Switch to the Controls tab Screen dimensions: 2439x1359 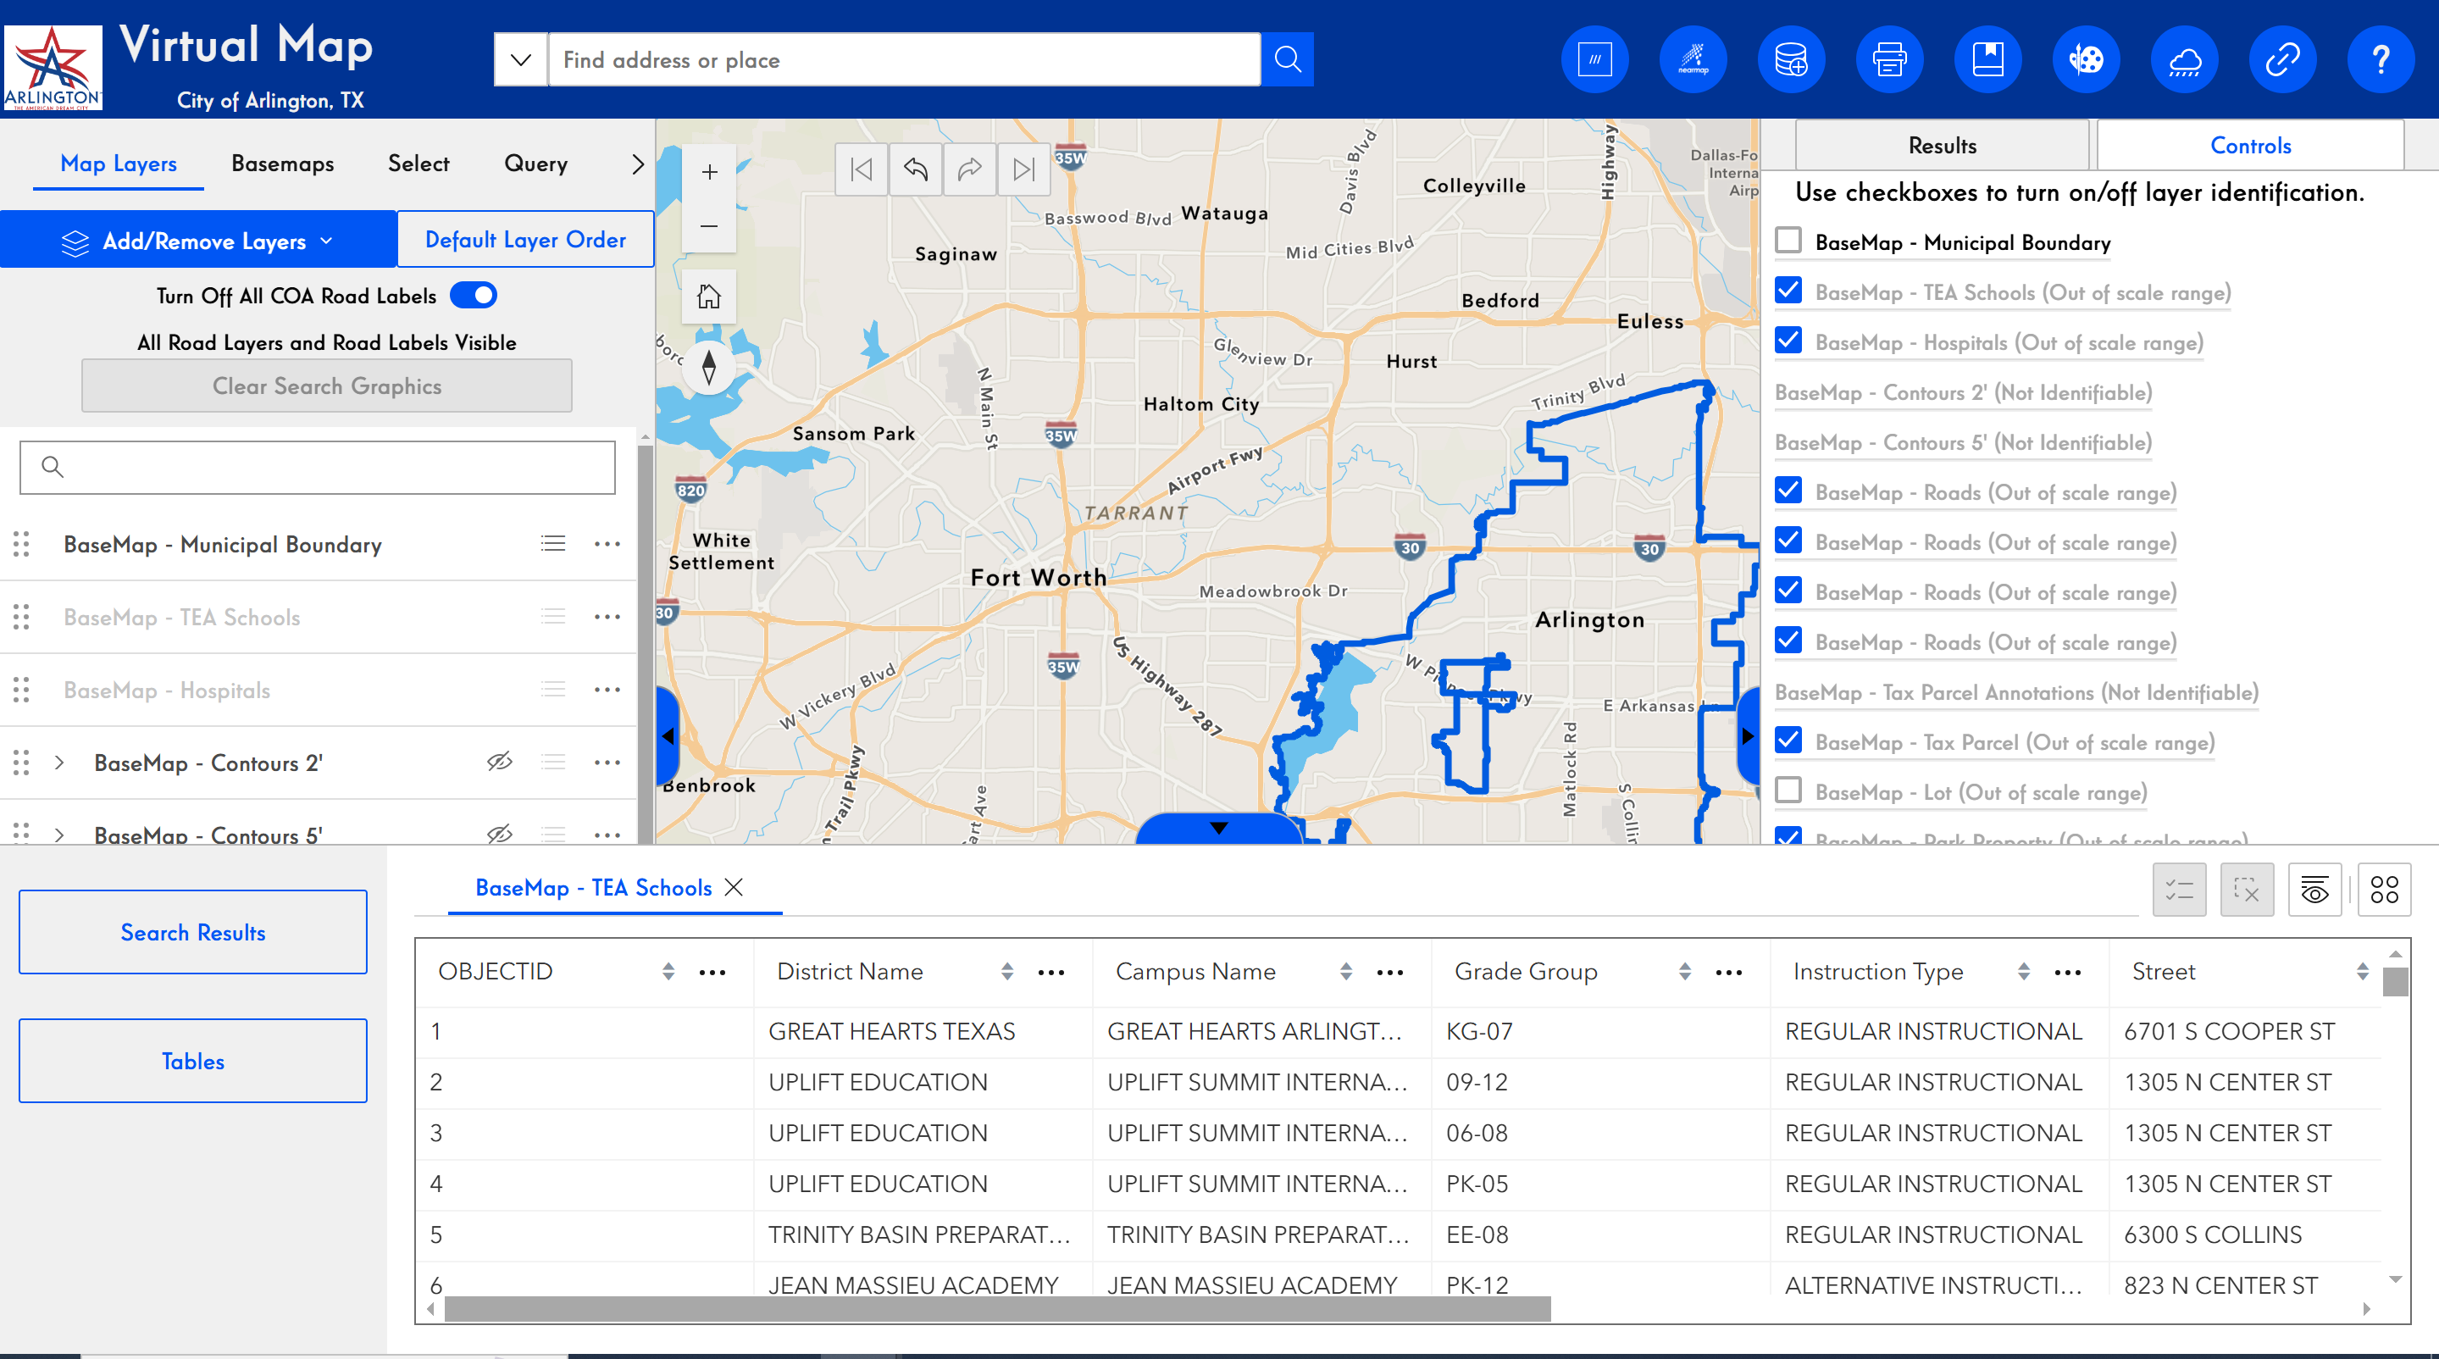(2251, 145)
